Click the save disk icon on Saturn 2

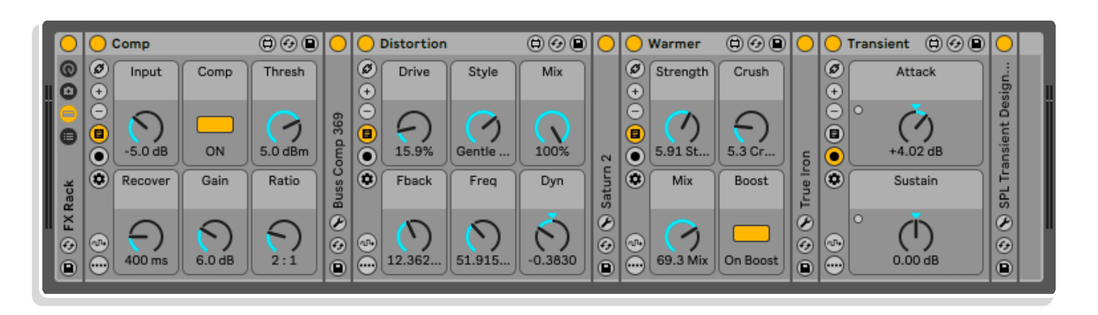[x=606, y=268]
